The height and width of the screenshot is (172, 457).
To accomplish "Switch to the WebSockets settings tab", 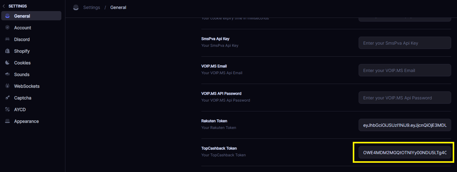I will [x=27, y=86].
